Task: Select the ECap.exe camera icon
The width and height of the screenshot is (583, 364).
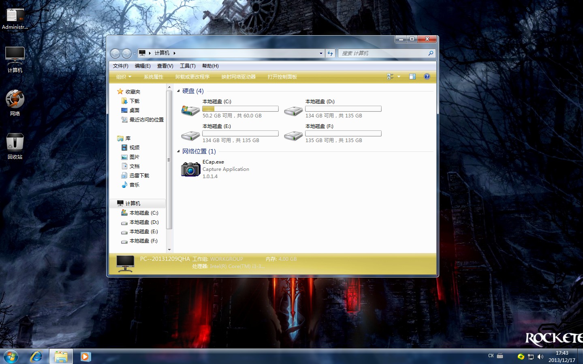Action: point(190,169)
